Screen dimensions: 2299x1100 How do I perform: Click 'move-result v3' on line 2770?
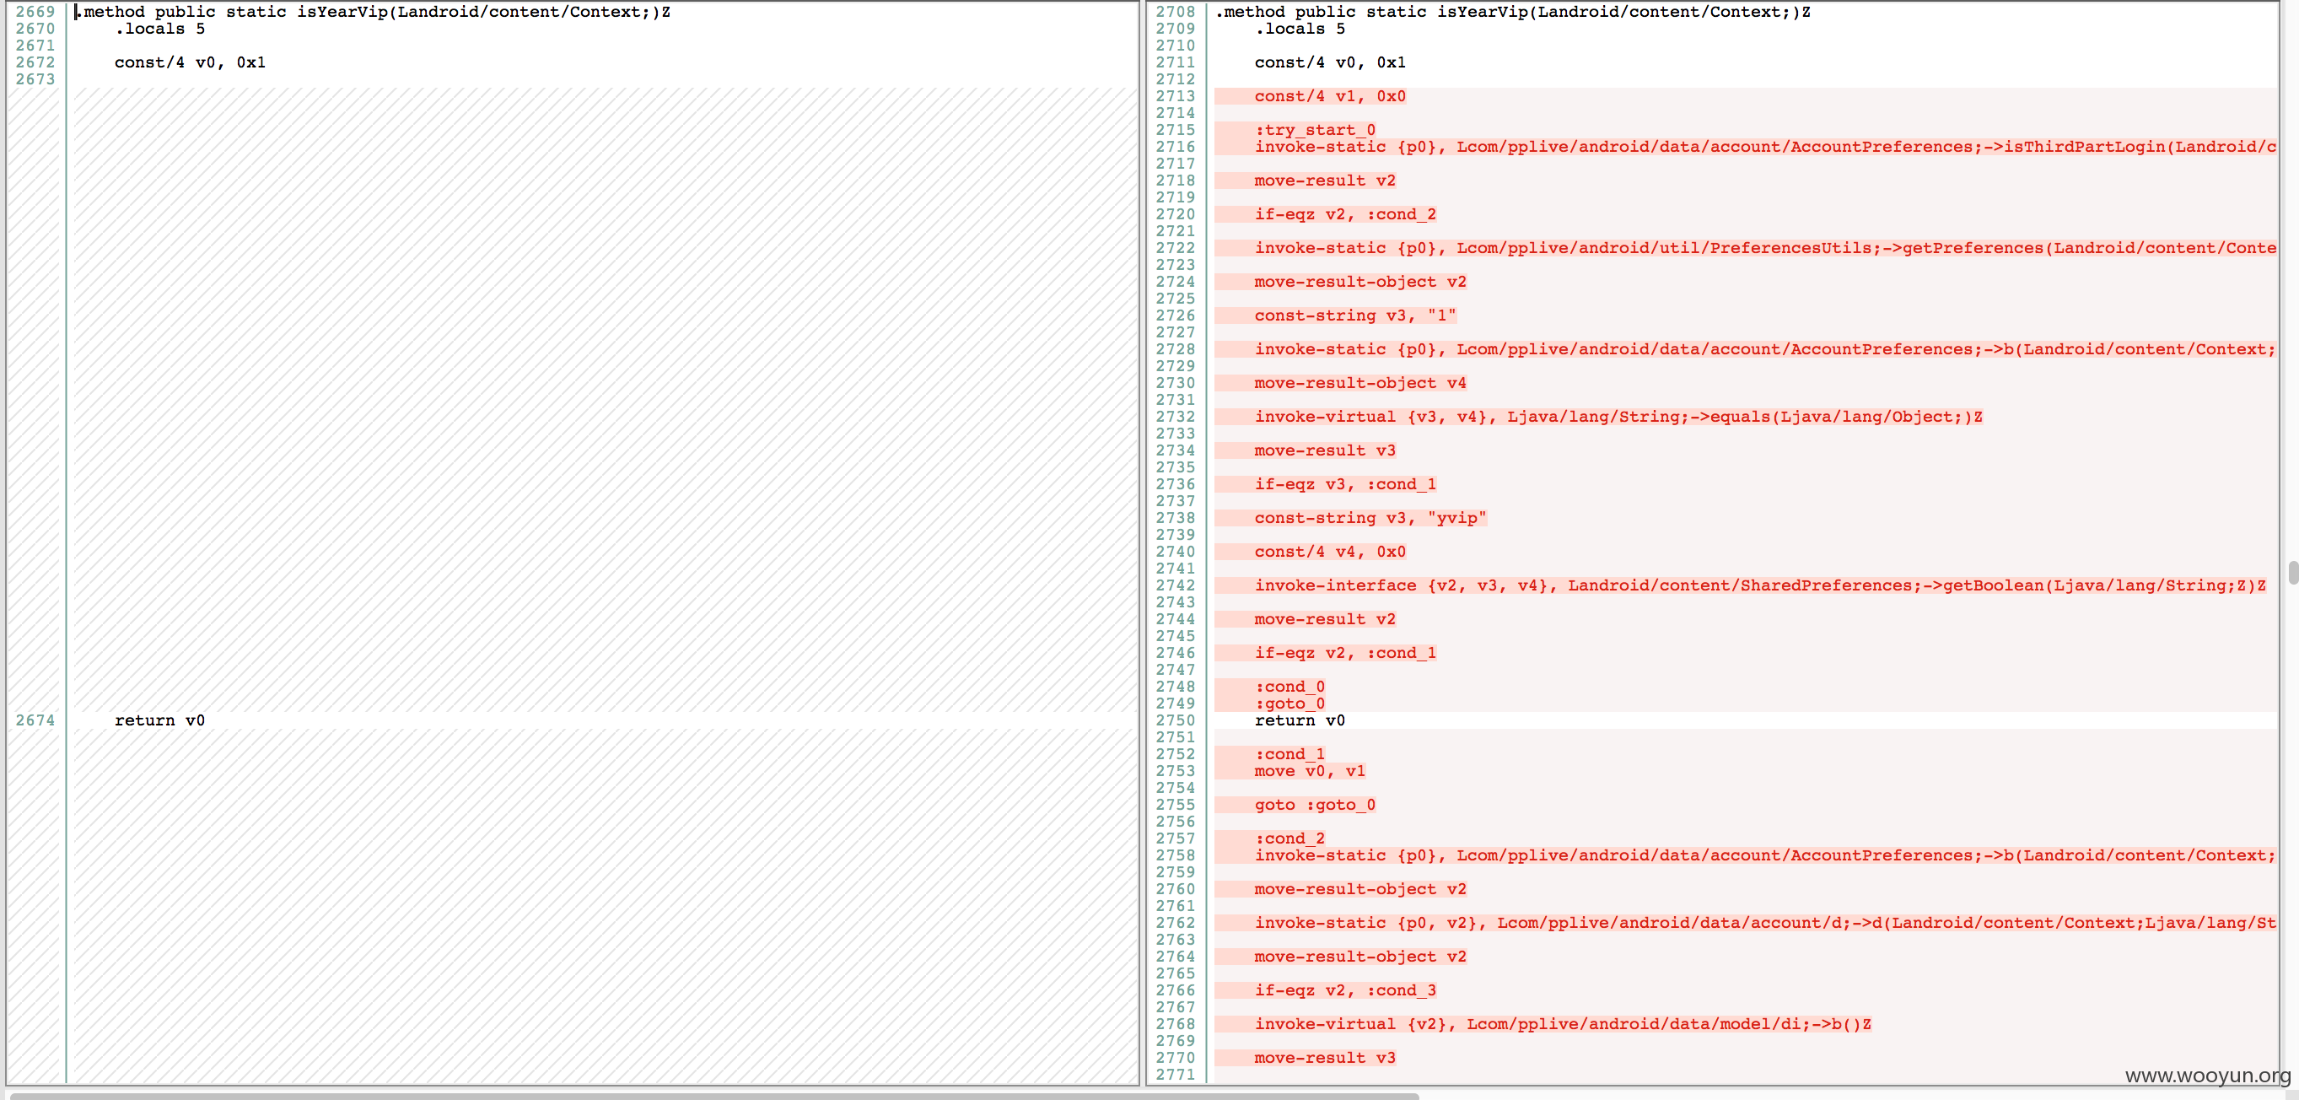1324,1059
